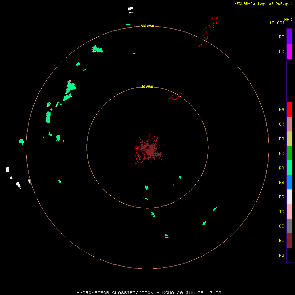The height and width of the screenshot is (295, 295).
Task: Click the 'HR' legend label
Action: click(281, 153)
